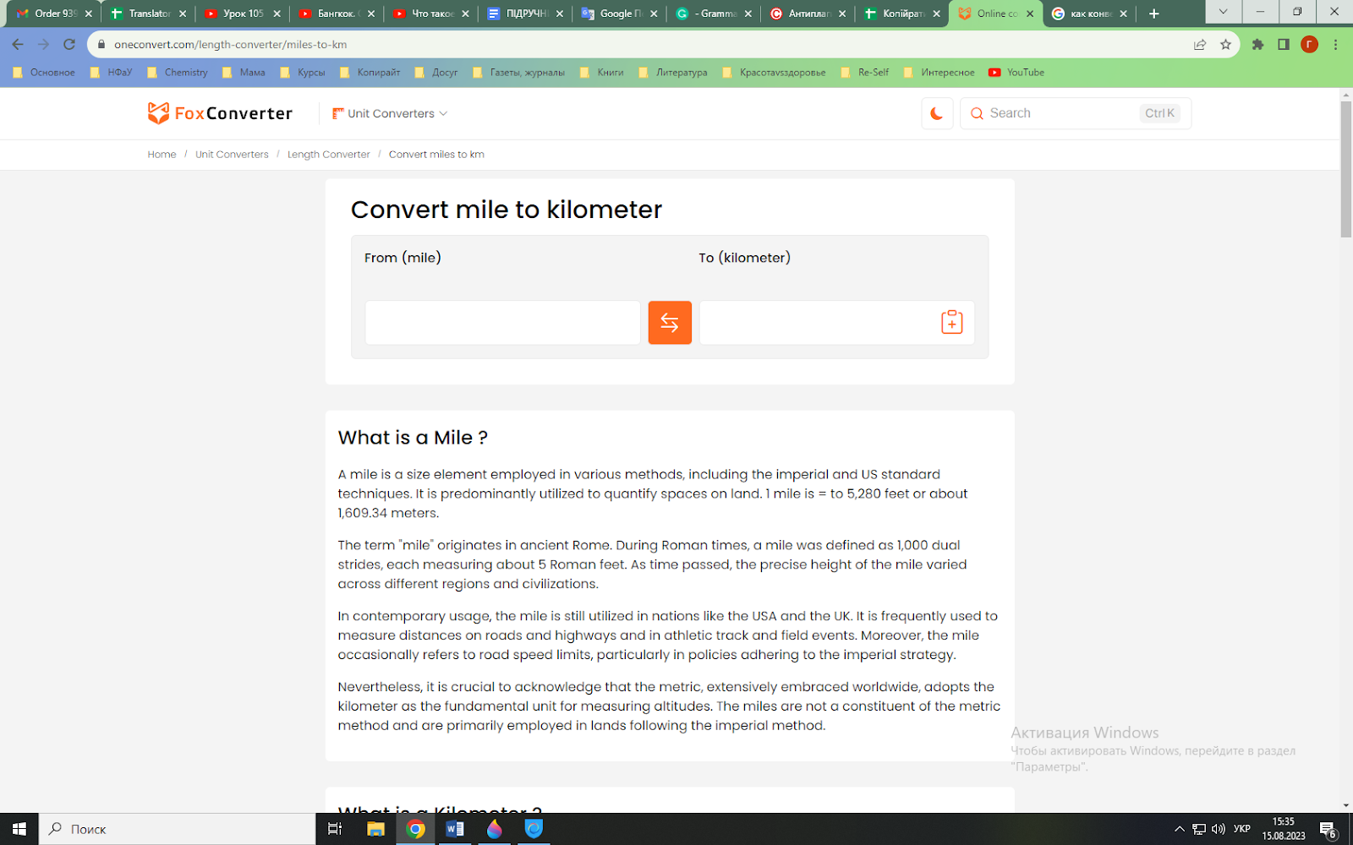Switch to the Order Gmail tab
Screen dimensions: 1353x845
click(54, 14)
